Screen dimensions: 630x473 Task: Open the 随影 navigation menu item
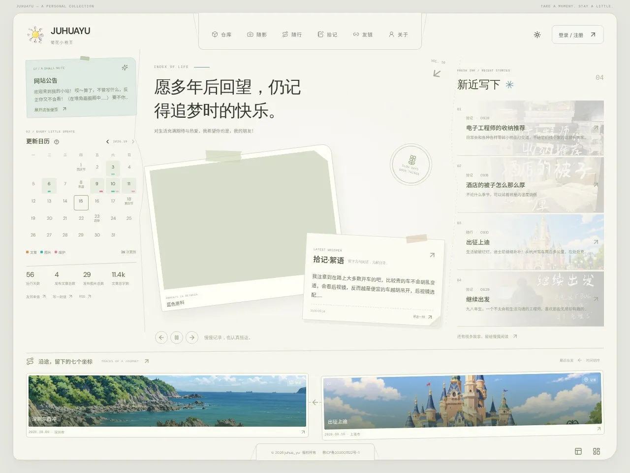pyautogui.click(x=257, y=34)
